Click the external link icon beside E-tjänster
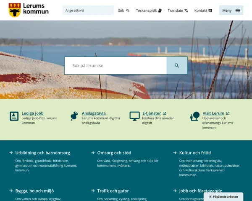This screenshot has height=201, width=252. (164, 113)
